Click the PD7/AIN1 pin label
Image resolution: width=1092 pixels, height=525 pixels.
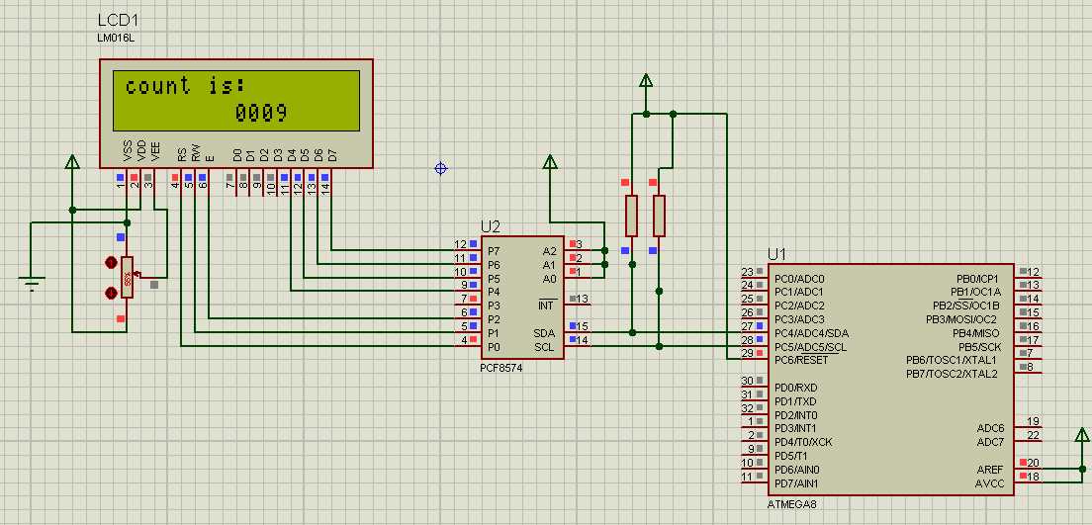796,483
